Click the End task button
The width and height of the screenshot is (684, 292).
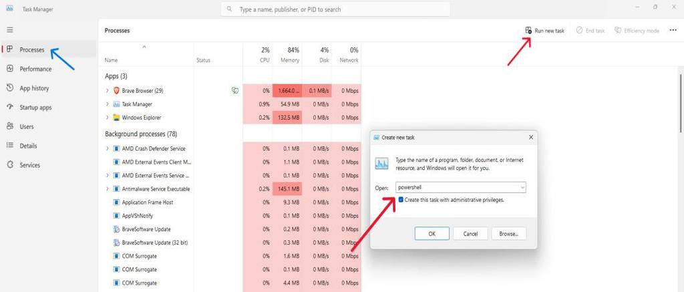click(x=590, y=31)
